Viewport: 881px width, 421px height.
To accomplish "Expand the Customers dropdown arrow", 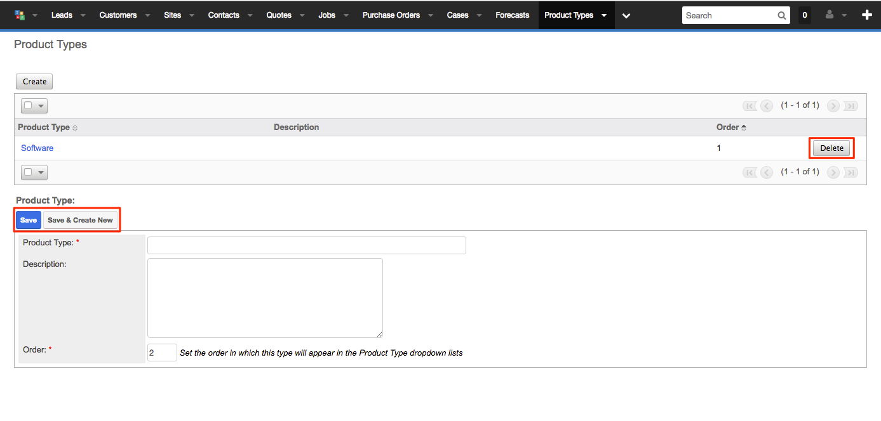I will click(147, 15).
